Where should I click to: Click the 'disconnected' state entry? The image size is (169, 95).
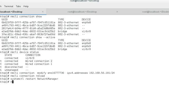[x=13, y=67]
